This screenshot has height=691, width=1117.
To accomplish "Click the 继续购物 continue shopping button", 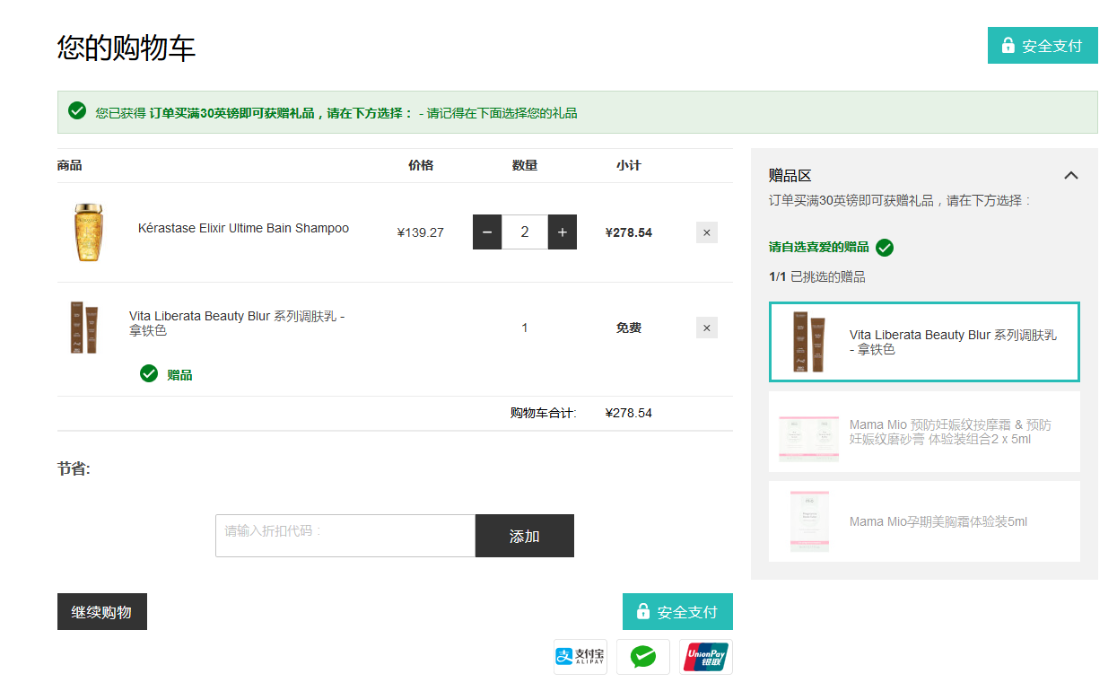I will click(102, 612).
